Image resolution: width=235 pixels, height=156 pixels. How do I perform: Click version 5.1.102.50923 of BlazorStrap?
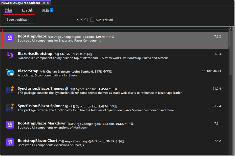211,71
